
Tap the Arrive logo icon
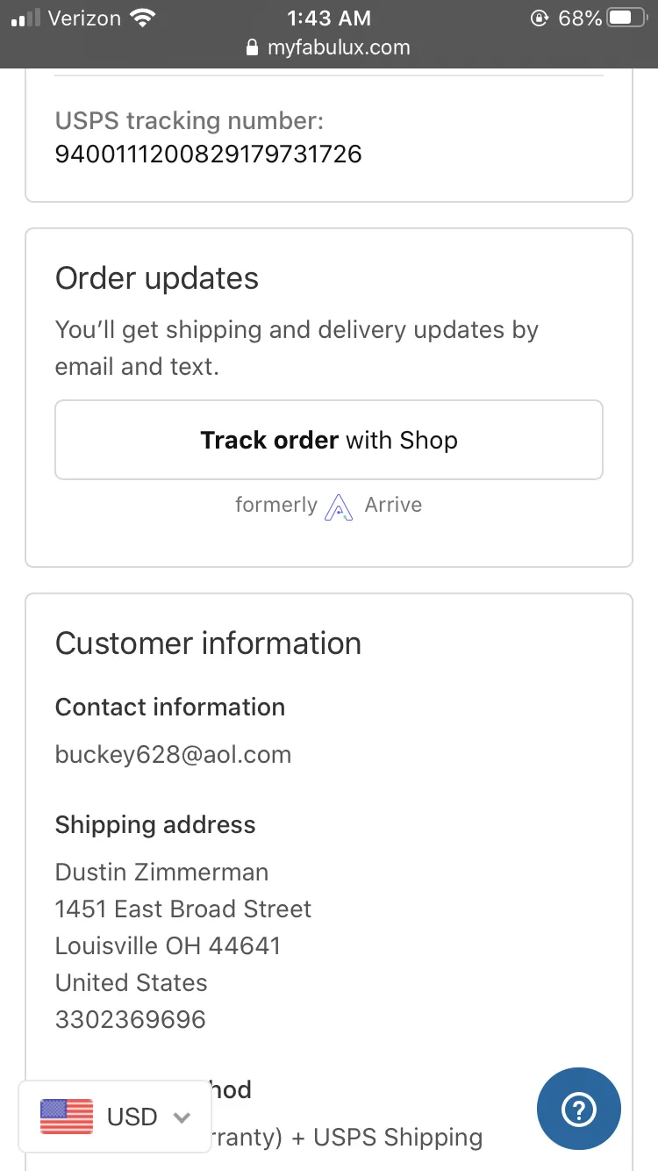click(x=339, y=507)
